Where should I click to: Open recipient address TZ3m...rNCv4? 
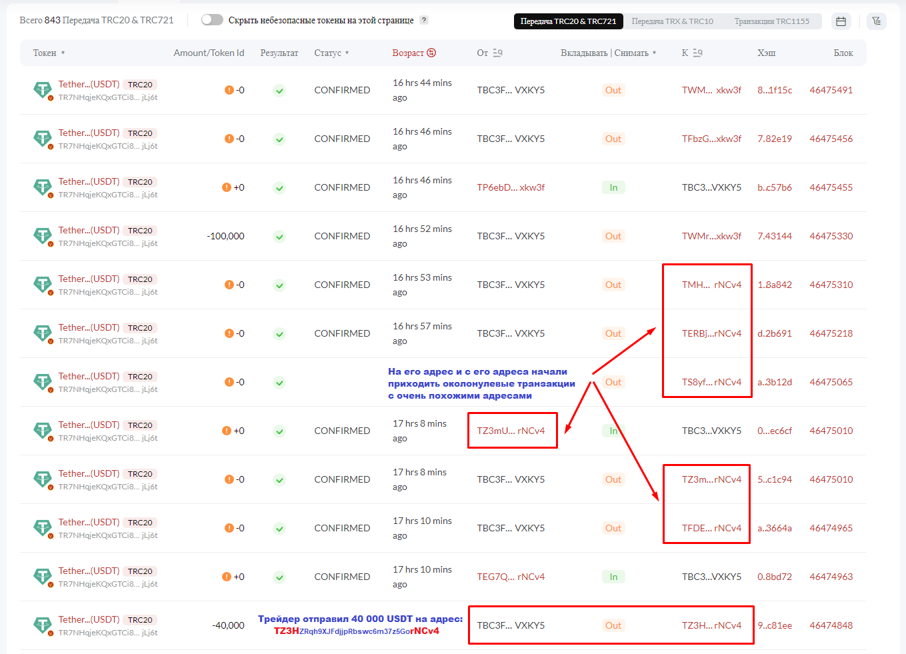711,479
